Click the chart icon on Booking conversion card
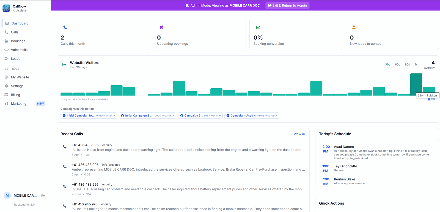 click(258, 27)
